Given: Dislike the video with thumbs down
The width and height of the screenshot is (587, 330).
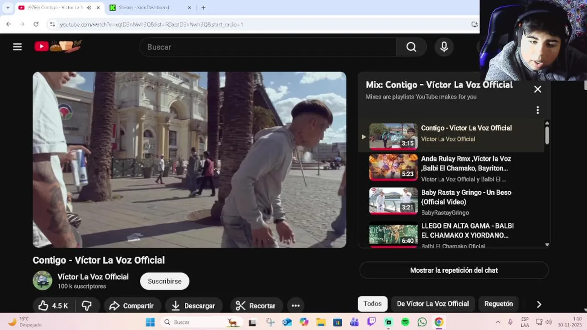Looking at the screenshot, I should coord(87,306).
